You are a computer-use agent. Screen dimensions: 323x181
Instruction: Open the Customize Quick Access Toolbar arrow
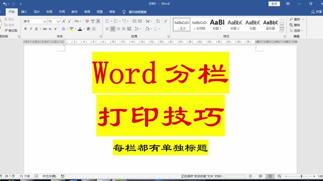[21, 4]
